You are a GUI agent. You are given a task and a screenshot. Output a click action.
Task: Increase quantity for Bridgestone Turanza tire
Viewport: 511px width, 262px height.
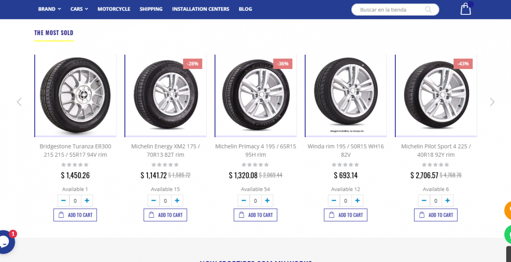click(87, 201)
